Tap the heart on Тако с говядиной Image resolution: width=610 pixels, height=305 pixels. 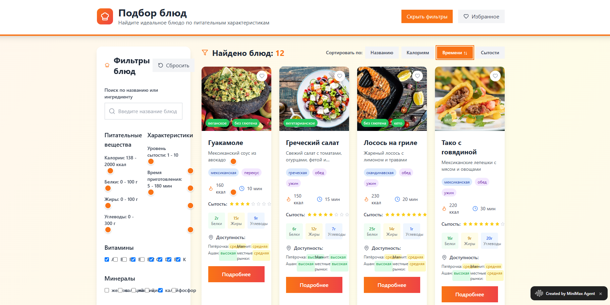click(495, 76)
